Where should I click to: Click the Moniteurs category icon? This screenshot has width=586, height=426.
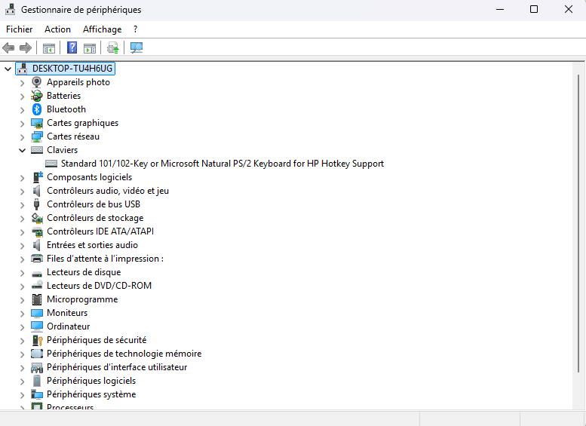coord(37,313)
